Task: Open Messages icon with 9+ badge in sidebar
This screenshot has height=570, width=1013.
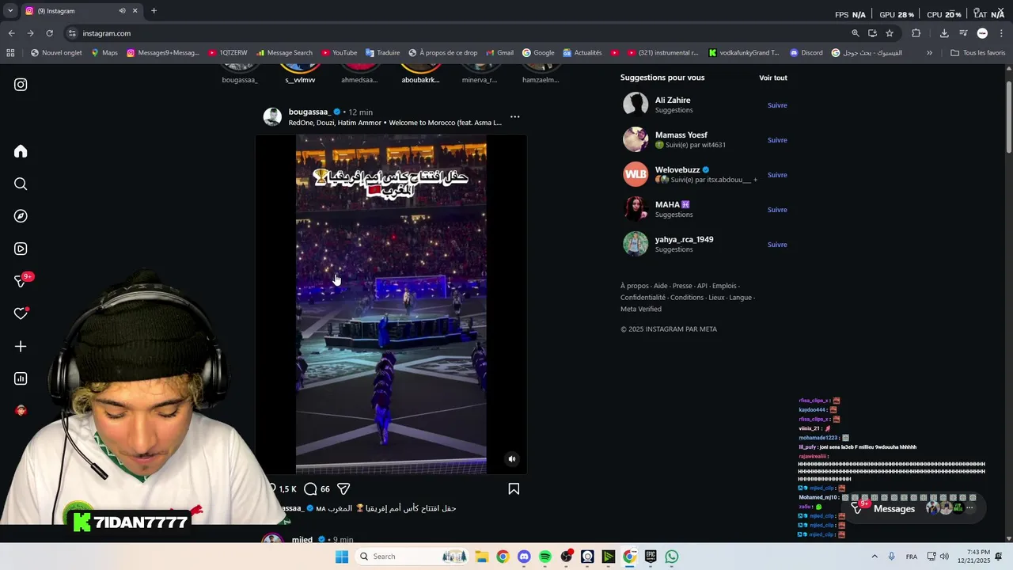Action: click(x=22, y=281)
